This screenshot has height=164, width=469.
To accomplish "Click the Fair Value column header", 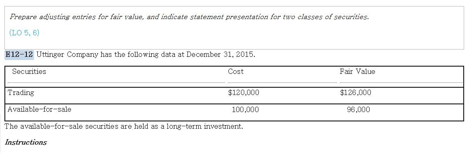I will [357, 71].
